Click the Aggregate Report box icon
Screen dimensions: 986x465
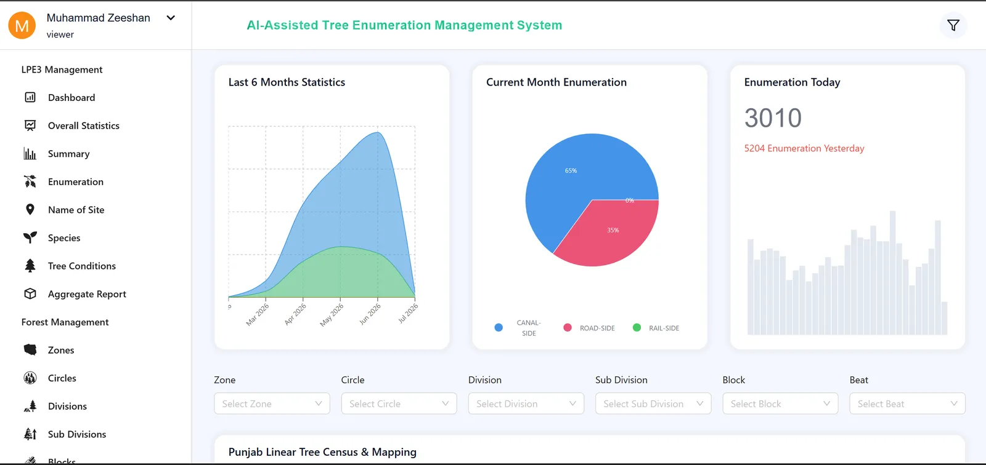click(30, 294)
